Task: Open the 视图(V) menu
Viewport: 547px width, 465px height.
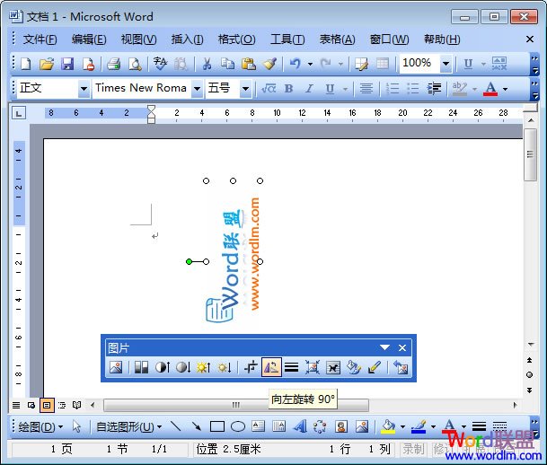Action: pyautogui.click(x=138, y=39)
